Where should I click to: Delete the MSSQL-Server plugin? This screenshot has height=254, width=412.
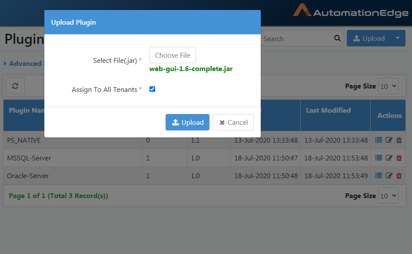[x=399, y=158]
